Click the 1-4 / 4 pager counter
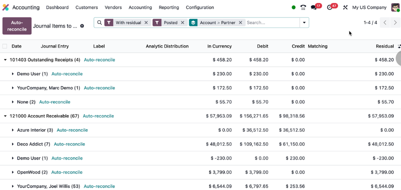Image resolution: width=401 pixels, height=190 pixels. click(x=370, y=23)
